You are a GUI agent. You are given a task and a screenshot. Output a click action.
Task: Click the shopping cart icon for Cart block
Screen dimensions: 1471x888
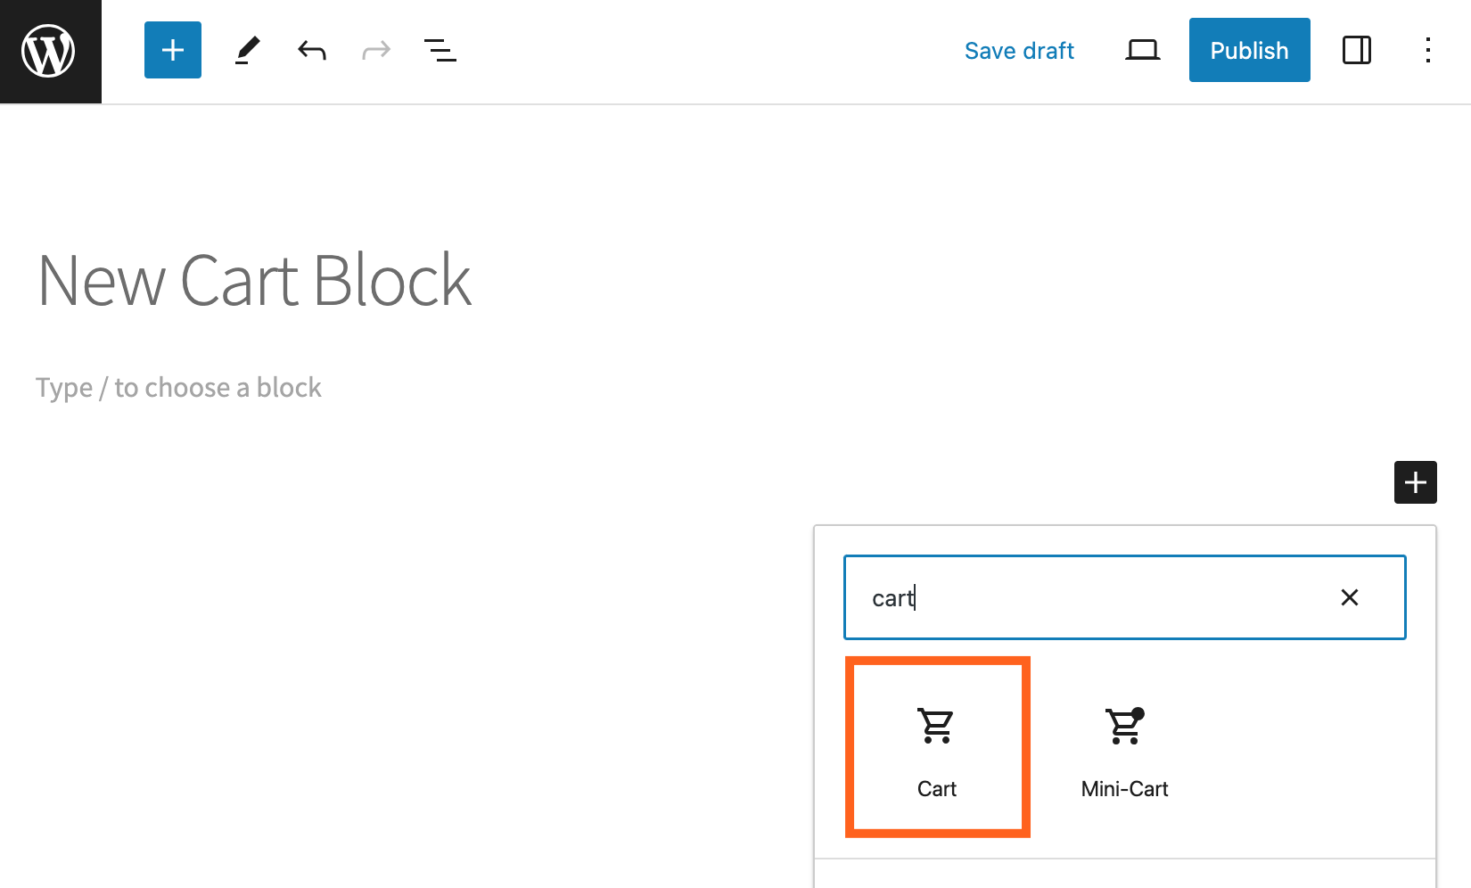(936, 726)
